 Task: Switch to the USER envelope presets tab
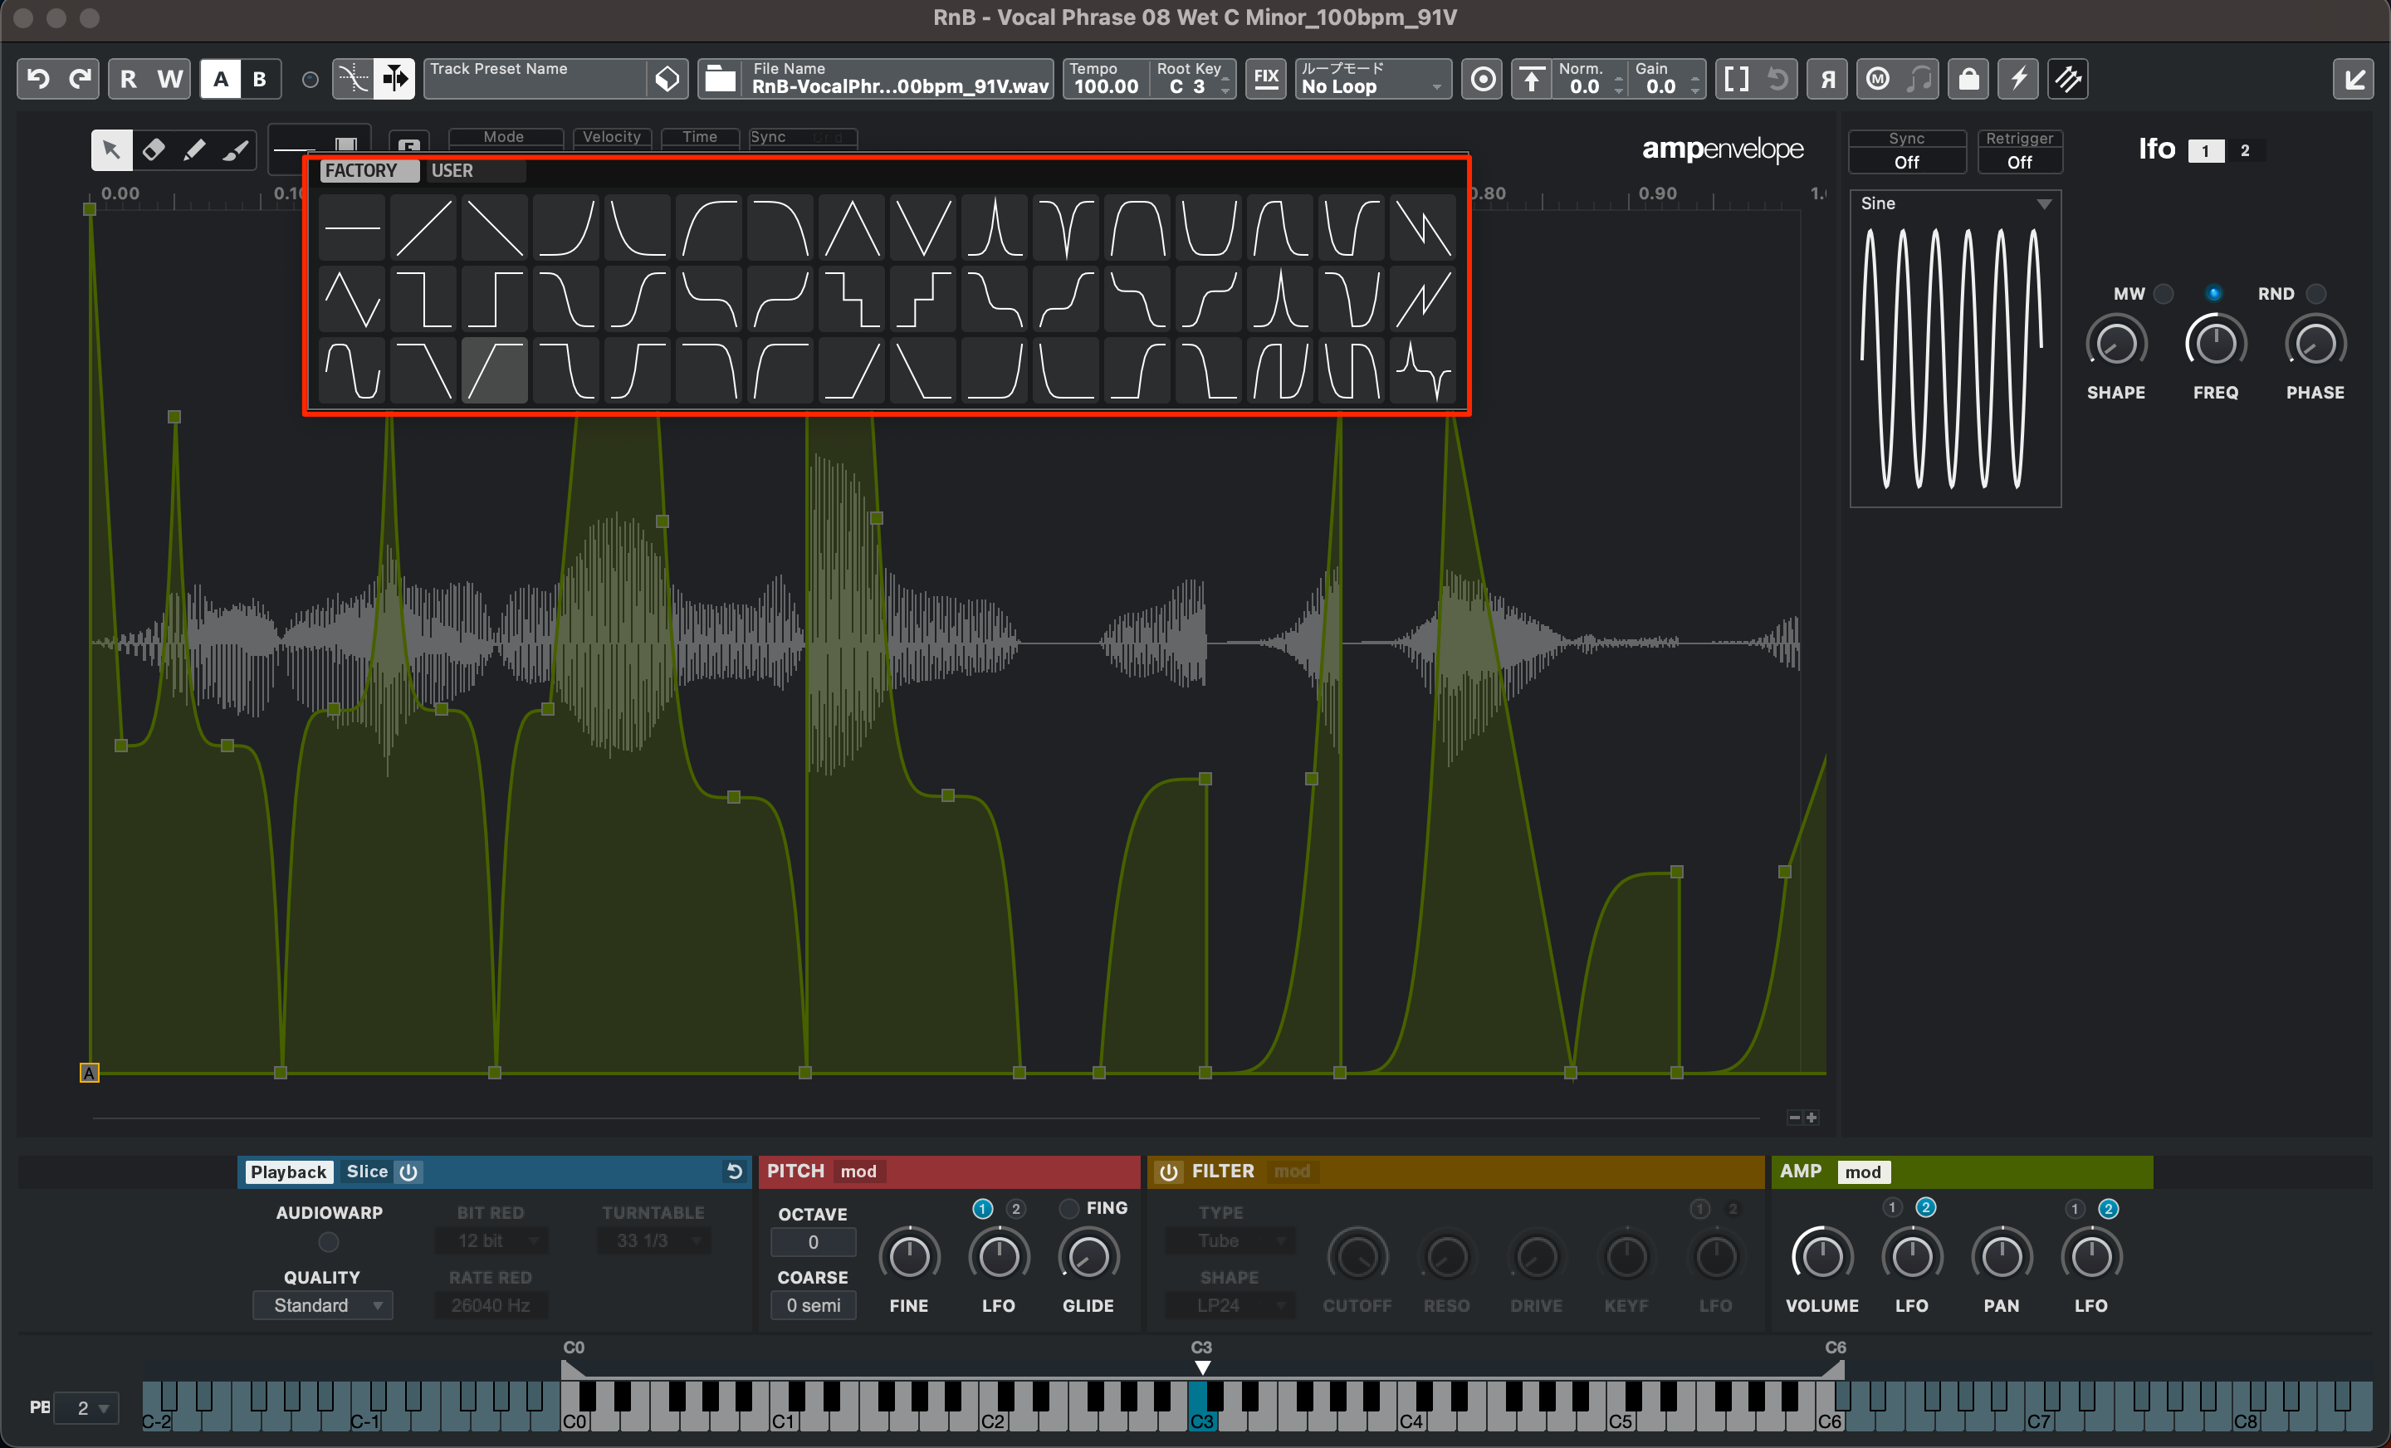tap(453, 170)
